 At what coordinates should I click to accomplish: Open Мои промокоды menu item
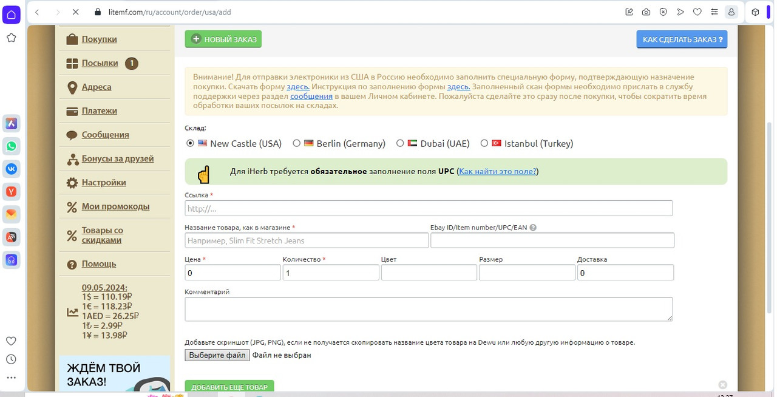115,206
